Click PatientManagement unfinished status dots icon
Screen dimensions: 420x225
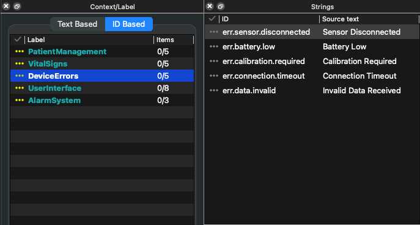point(20,52)
